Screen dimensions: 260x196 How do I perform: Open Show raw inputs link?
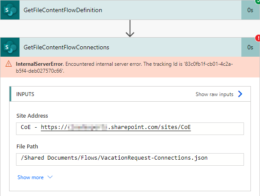[x=214, y=94]
